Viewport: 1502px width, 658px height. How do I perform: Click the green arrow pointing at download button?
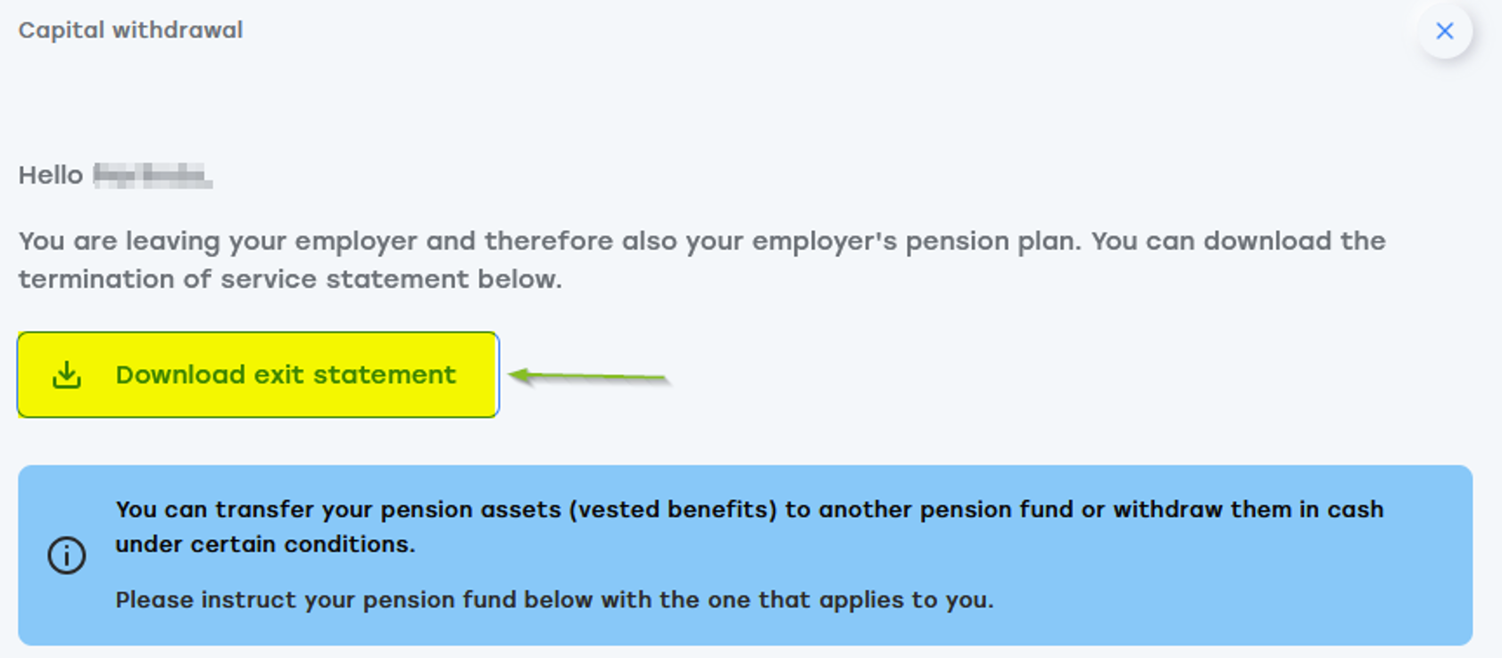coord(589,377)
